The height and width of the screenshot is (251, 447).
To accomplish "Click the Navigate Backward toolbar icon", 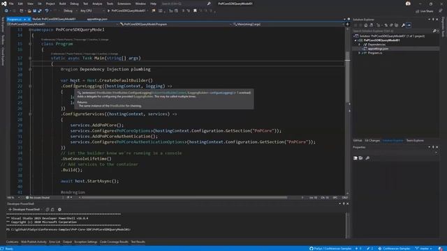I will coord(6,11).
